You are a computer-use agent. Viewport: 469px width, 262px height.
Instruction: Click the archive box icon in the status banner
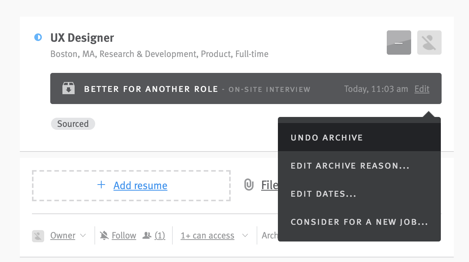(69, 88)
